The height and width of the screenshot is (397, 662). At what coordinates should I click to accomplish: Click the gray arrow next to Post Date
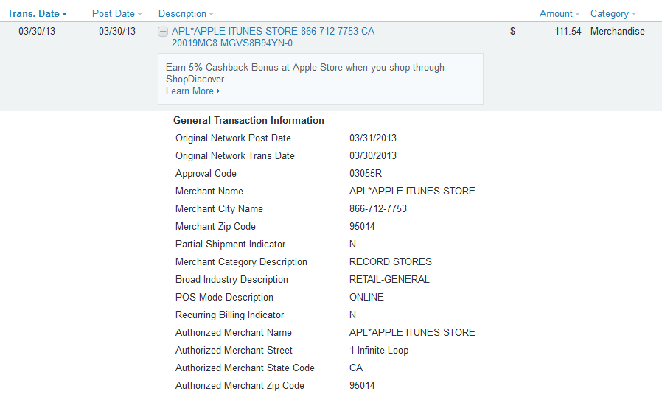pyautogui.click(x=140, y=14)
